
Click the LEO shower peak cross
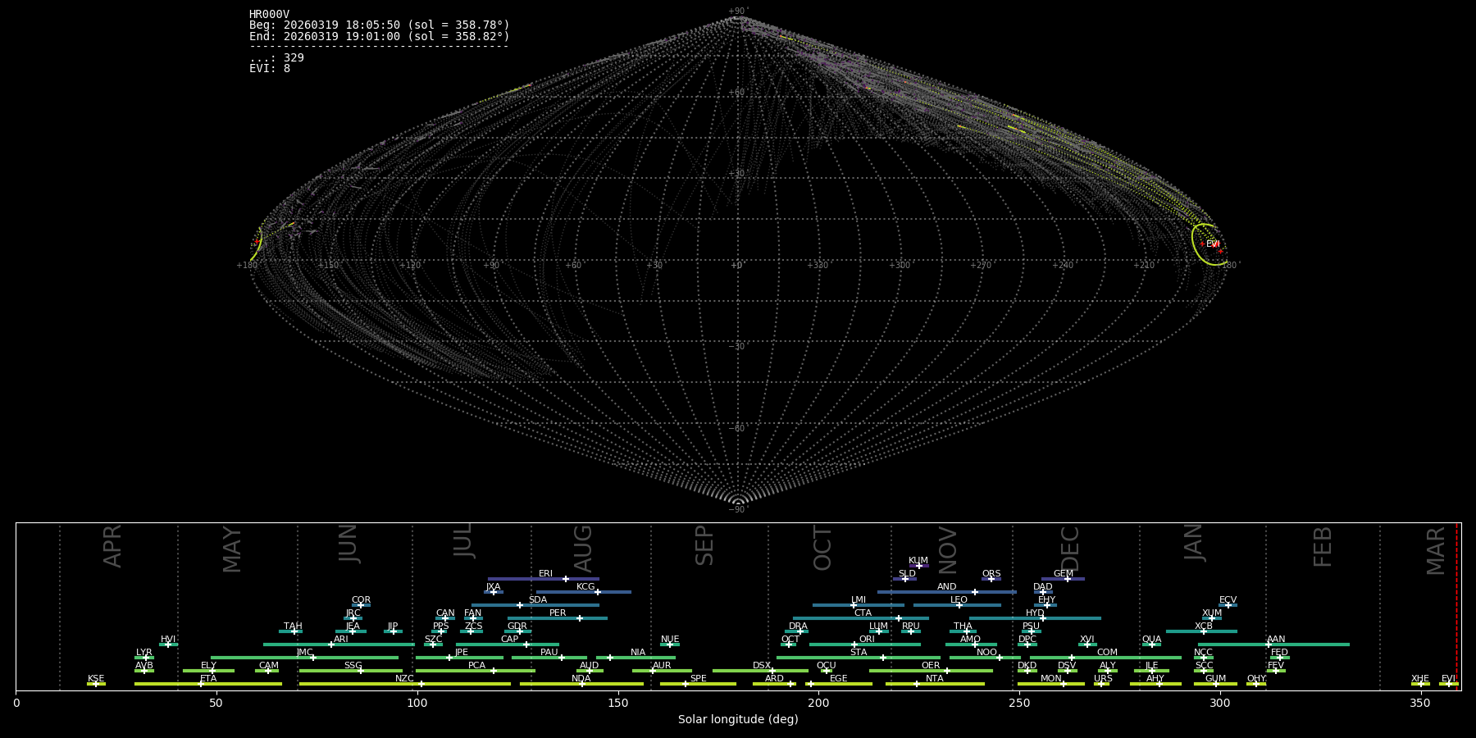click(959, 605)
